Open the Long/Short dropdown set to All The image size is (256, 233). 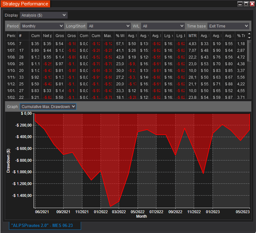point(109,26)
